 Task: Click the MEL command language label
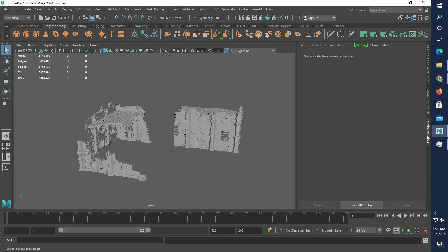coord(10,240)
